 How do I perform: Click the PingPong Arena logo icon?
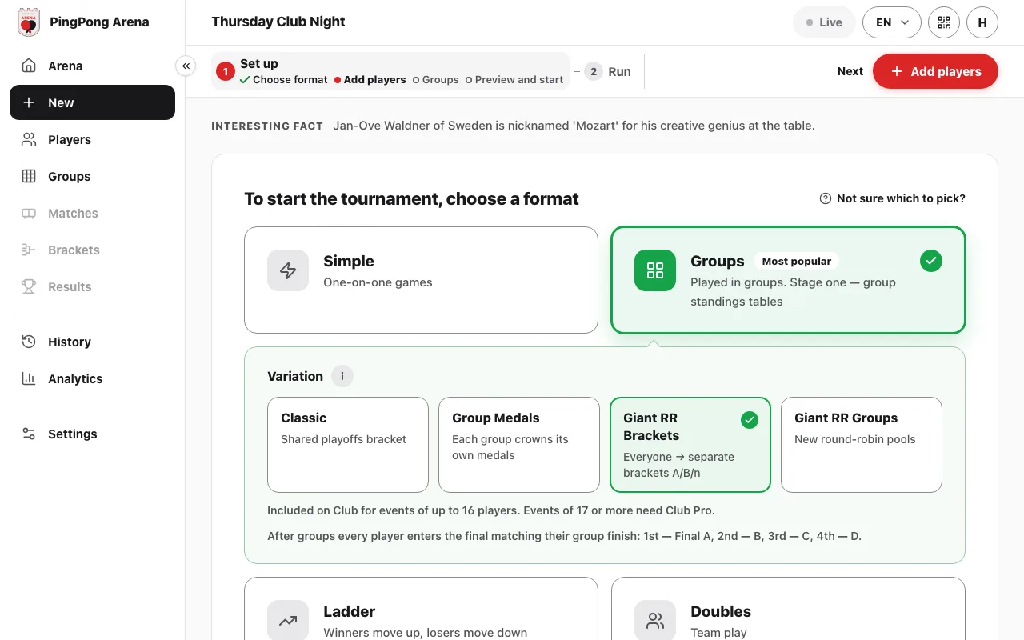(x=29, y=22)
